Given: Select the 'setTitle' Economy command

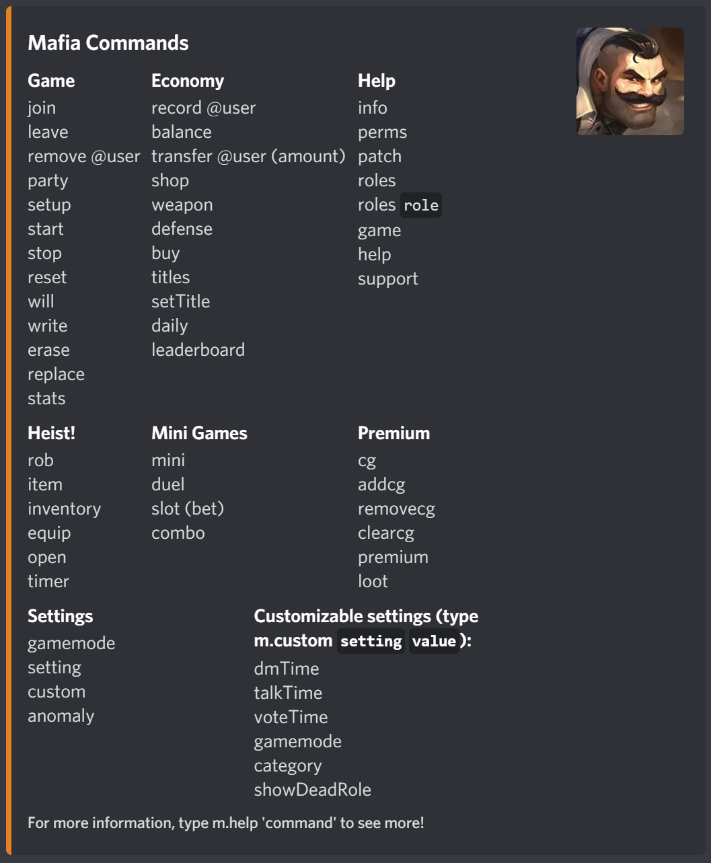Looking at the screenshot, I should pyautogui.click(x=180, y=302).
